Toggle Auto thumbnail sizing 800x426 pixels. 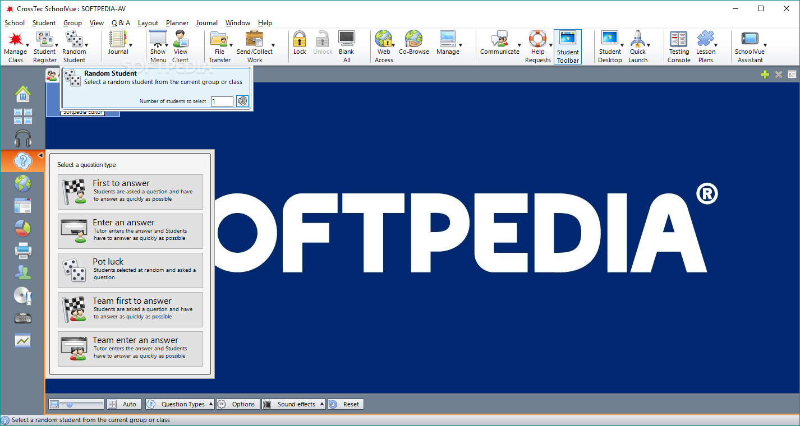coord(124,404)
